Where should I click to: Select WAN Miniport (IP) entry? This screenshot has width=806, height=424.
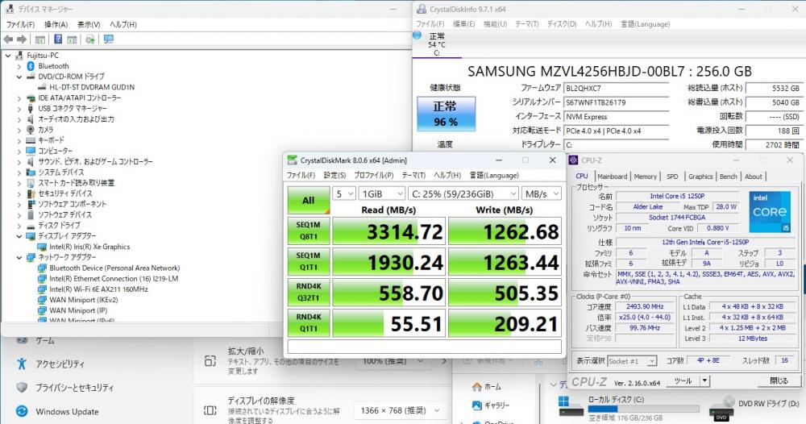tap(78, 310)
